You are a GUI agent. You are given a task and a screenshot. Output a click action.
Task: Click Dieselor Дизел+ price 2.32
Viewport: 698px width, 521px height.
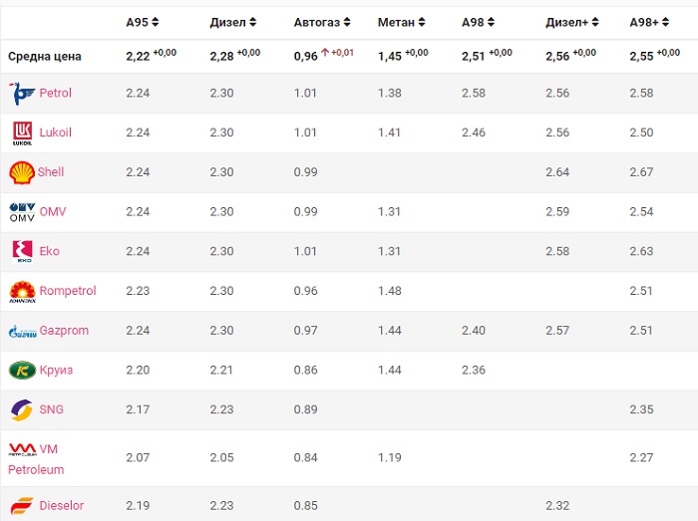click(557, 506)
